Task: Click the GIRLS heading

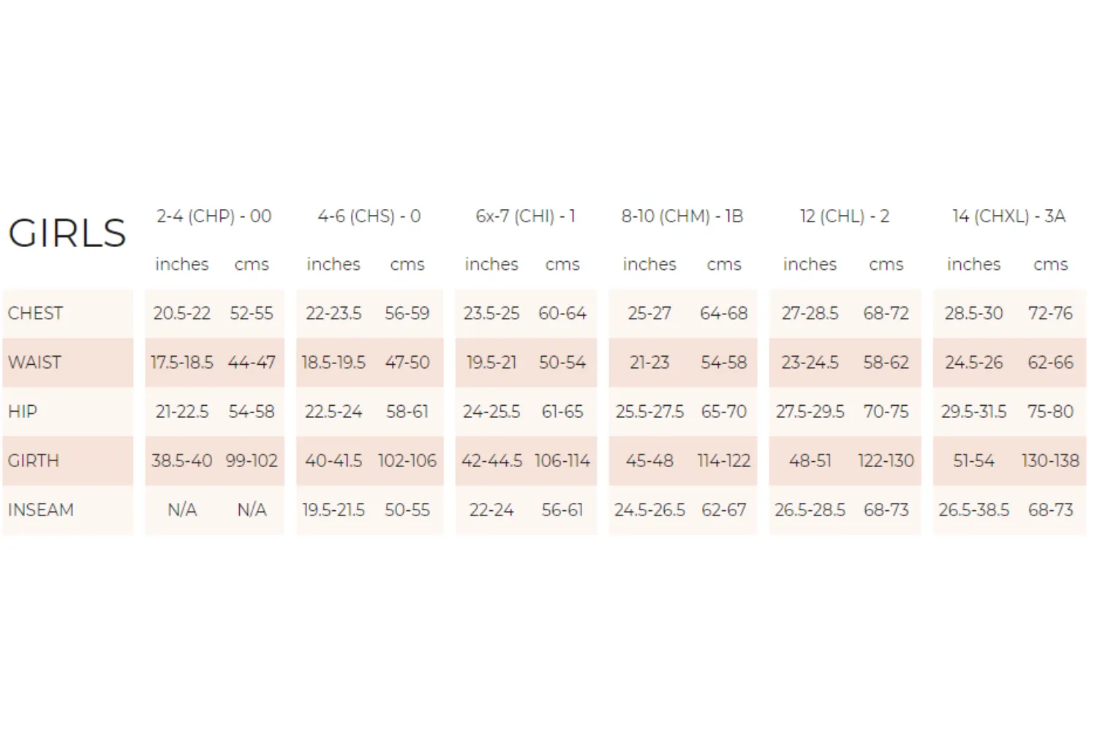Action: point(67,233)
